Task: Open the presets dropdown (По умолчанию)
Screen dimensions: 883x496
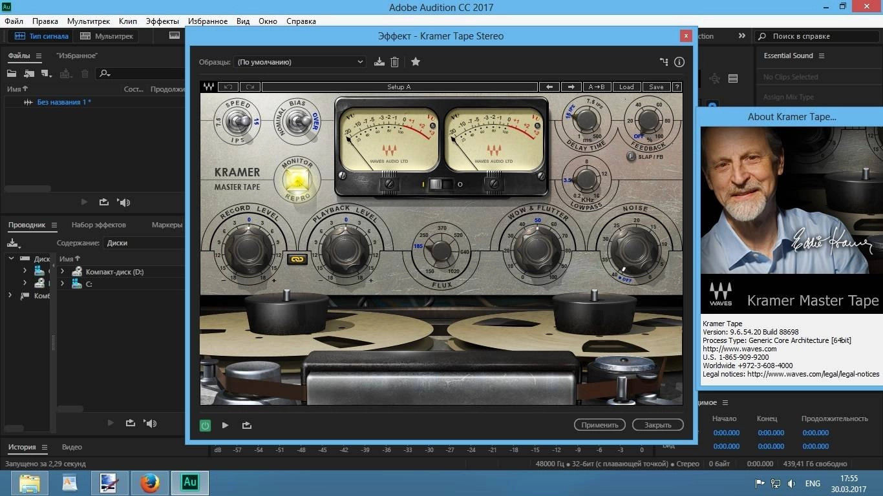Action: 301,62
